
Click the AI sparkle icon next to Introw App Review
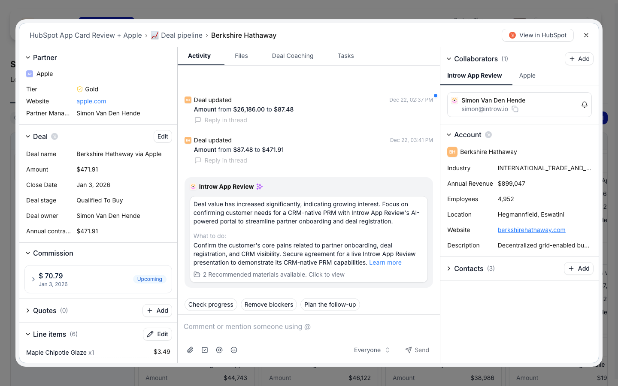(x=259, y=187)
